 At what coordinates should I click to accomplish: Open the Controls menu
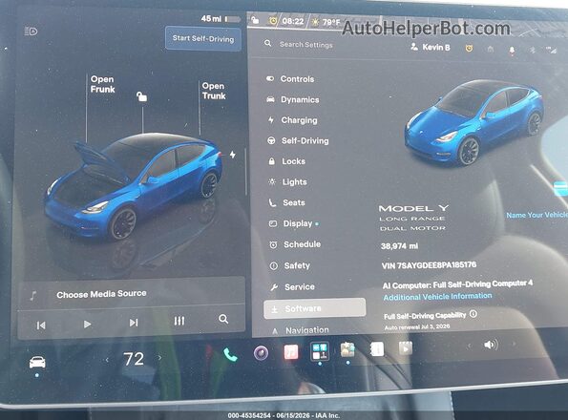[290, 79]
